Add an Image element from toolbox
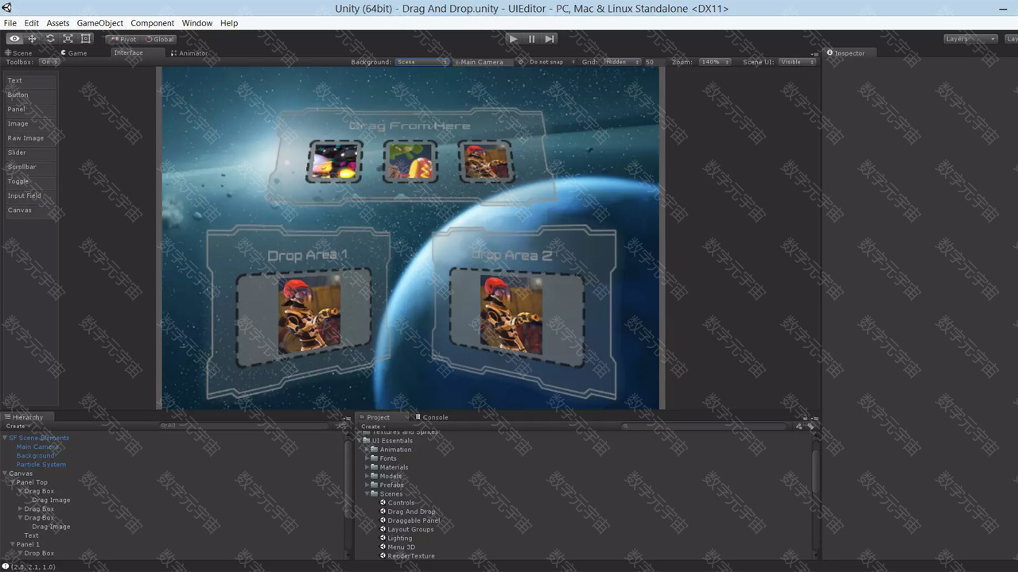This screenshot has height=572, width=1018. tap(31, 123)
